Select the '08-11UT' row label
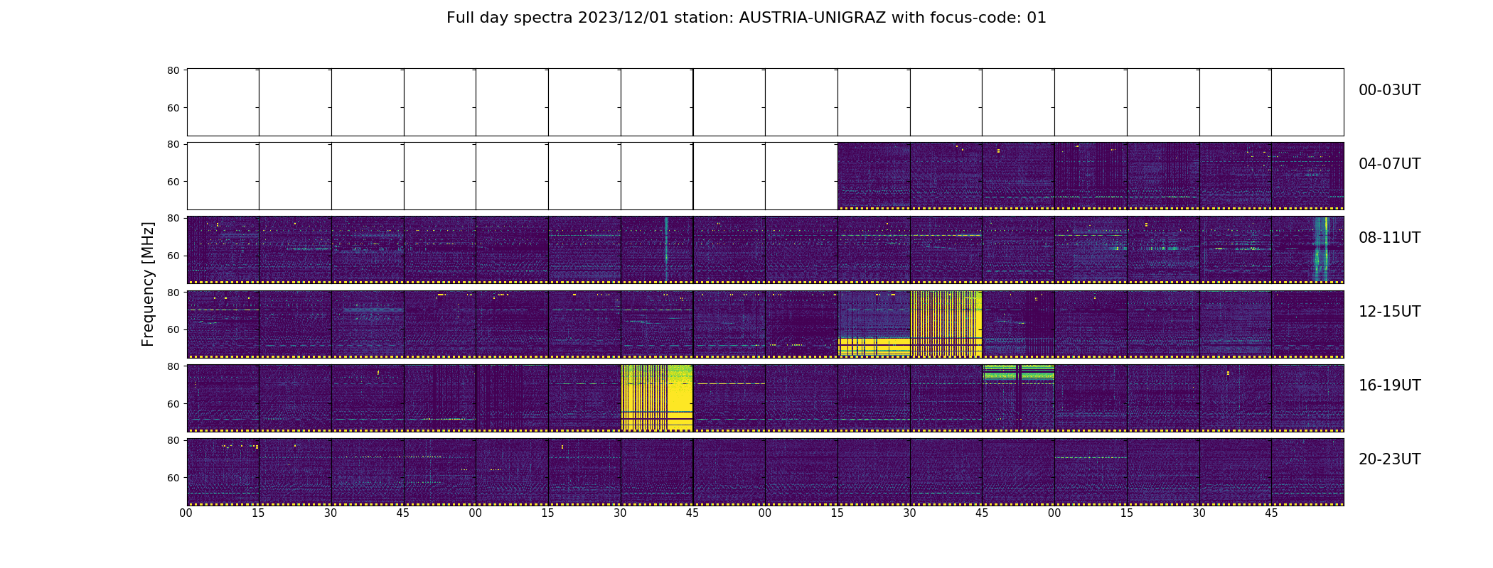This screenshot has height=568, width=1493. (x=1389, y=238)
